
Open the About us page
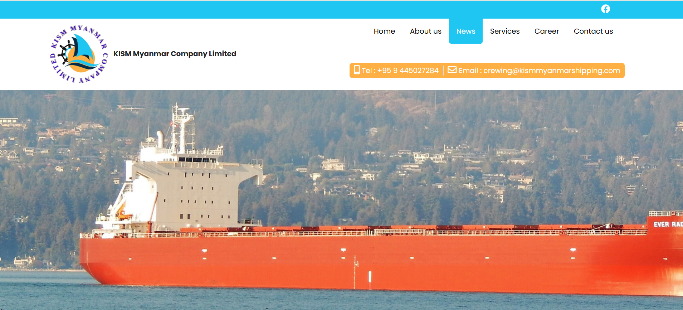pos(426,31)
